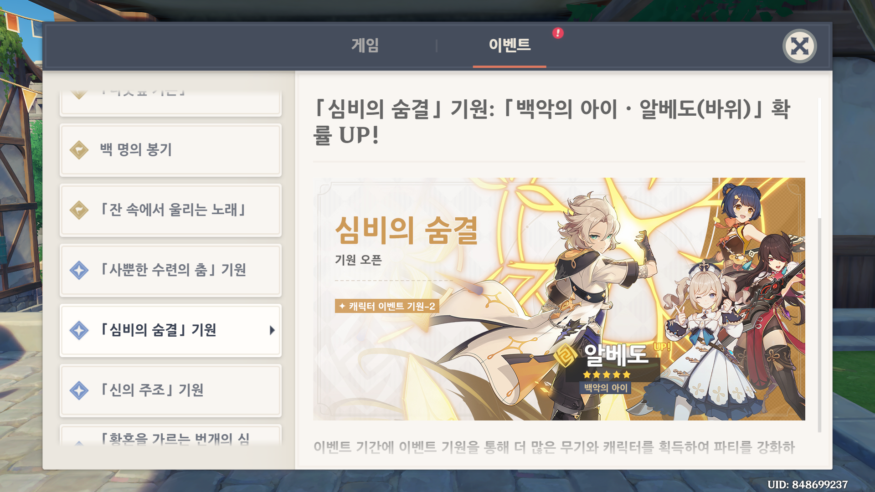Select 「사뿐한 수련의 춤」 기원 entry
875x492 pixels.
[170, 270]
